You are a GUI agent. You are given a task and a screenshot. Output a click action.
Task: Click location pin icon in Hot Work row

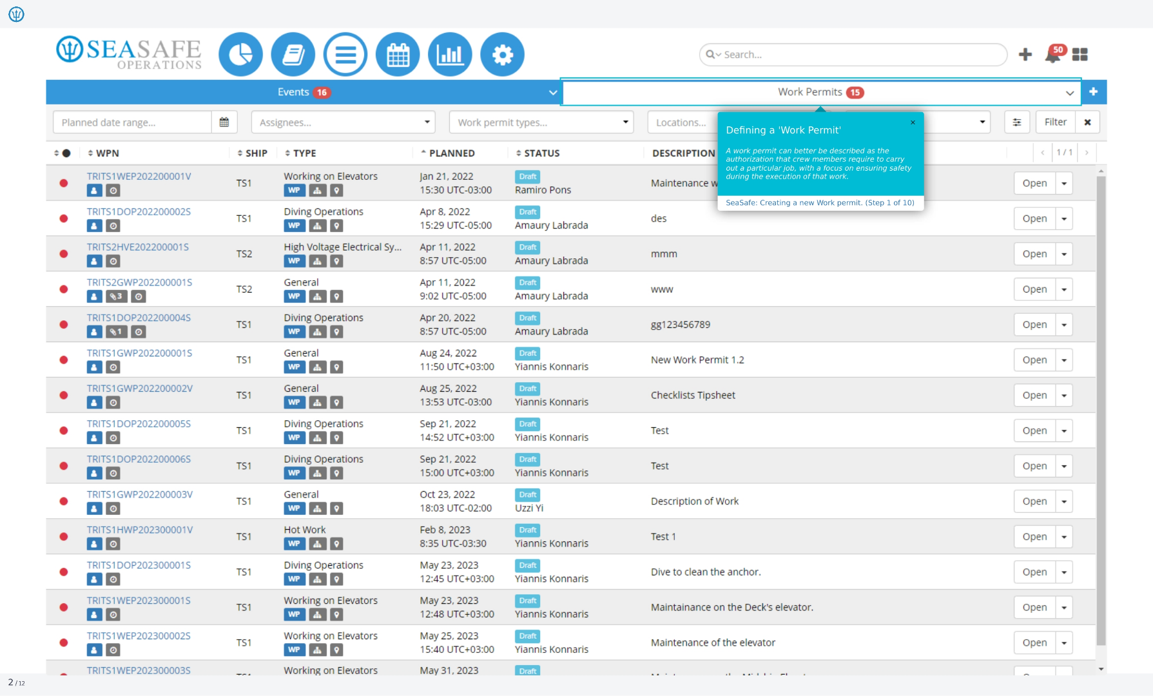coord(336,545)
